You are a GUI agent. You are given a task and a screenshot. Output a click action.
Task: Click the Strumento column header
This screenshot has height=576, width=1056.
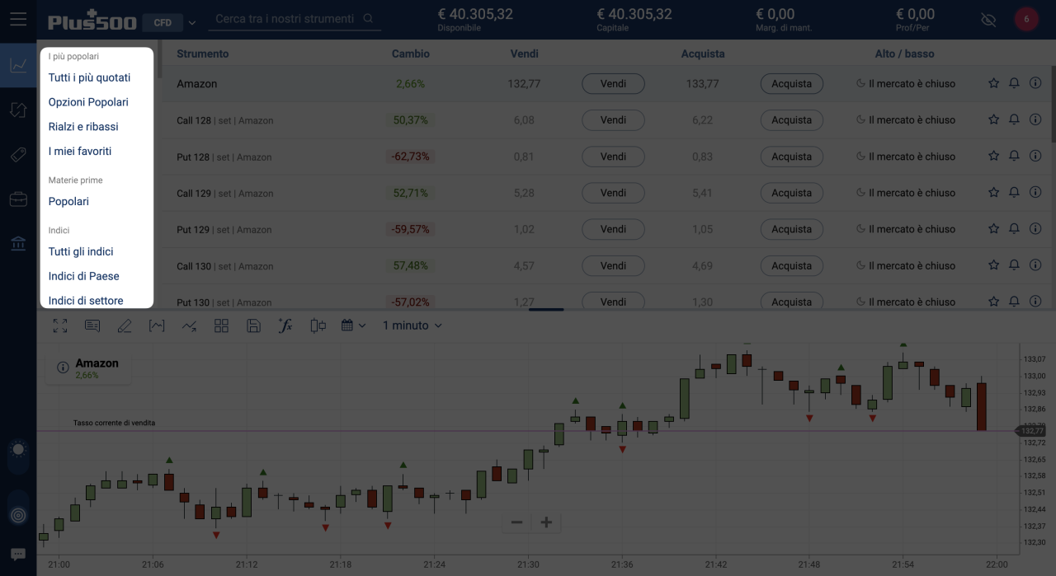coord(203,54)
